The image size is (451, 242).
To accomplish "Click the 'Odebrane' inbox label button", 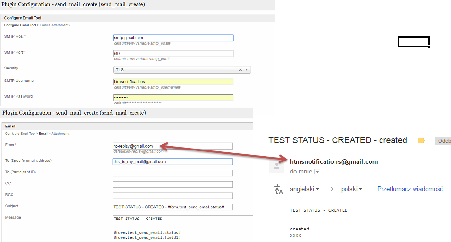I will point(443,141).
